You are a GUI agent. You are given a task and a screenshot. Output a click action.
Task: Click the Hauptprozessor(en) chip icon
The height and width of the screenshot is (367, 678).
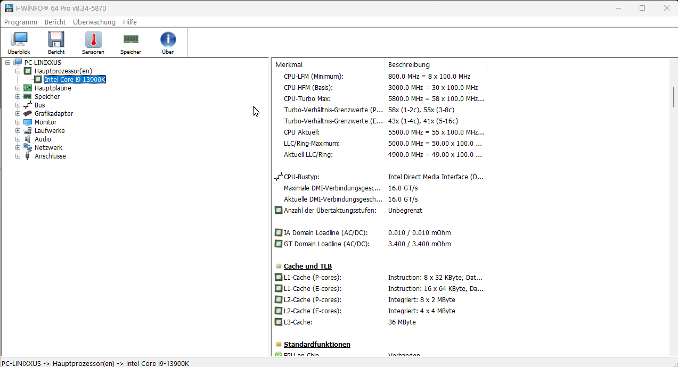28,71
